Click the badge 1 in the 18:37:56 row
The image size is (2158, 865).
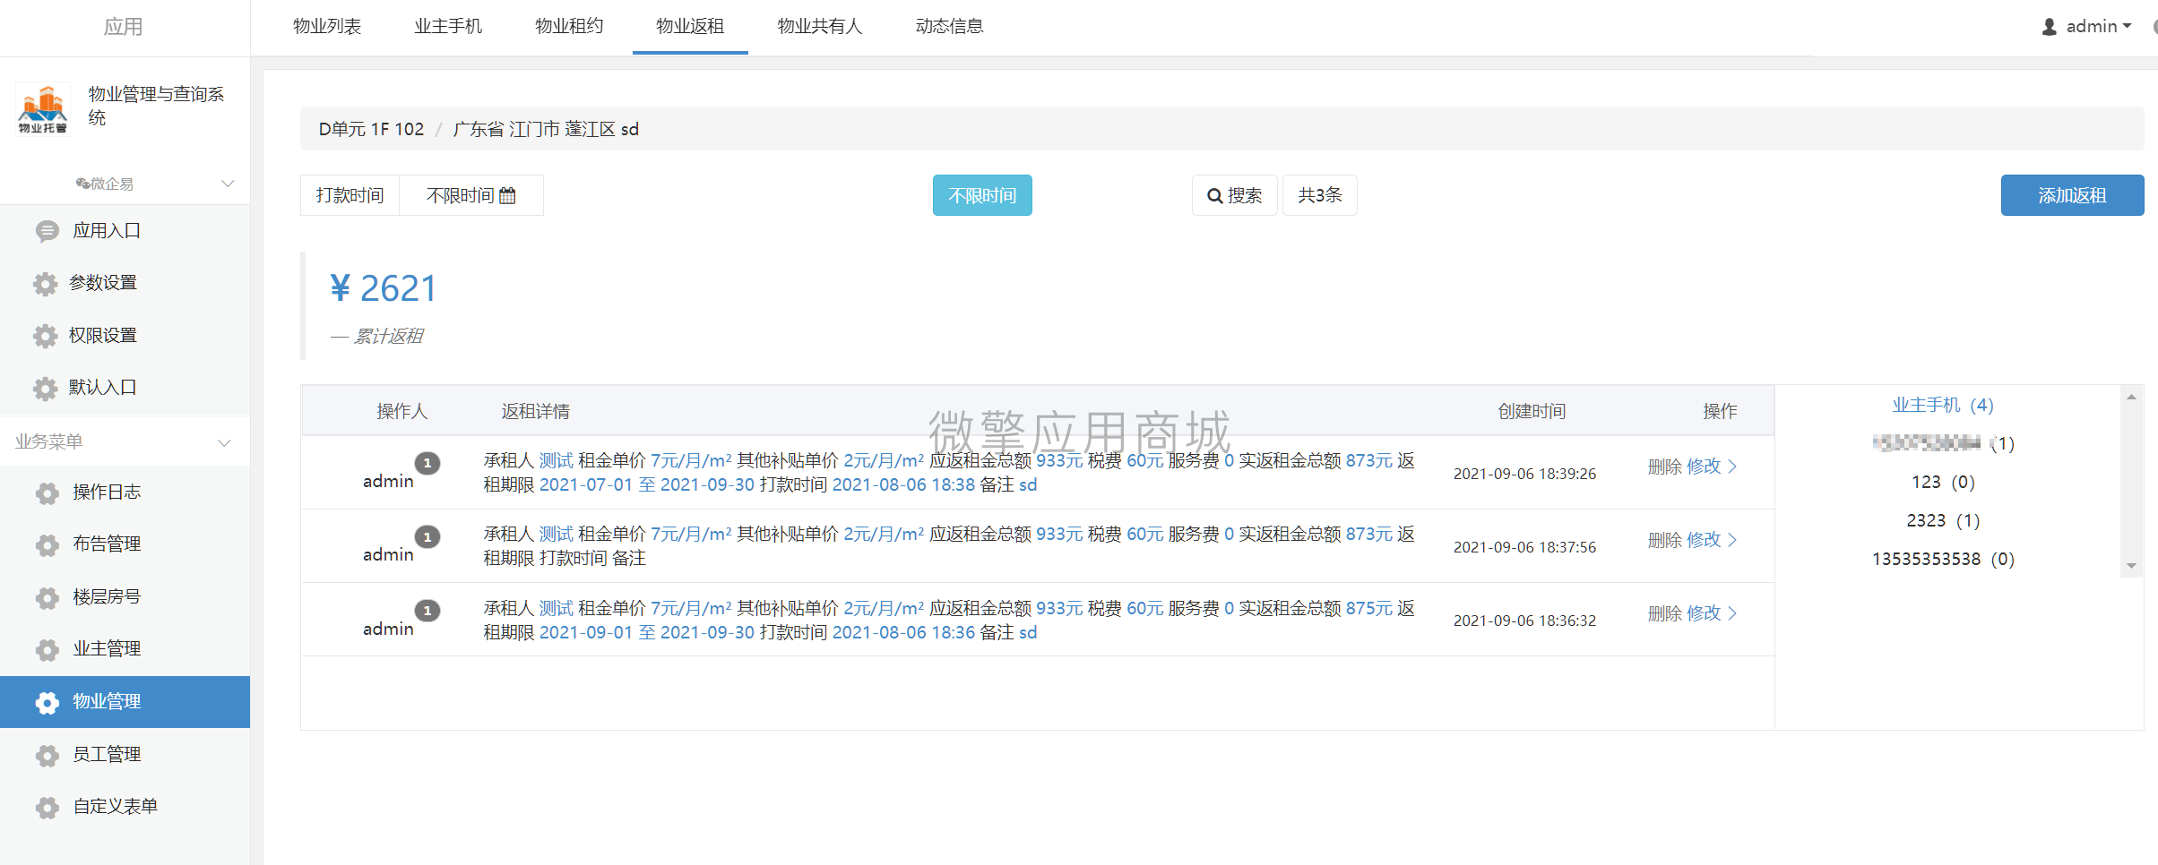427,536
